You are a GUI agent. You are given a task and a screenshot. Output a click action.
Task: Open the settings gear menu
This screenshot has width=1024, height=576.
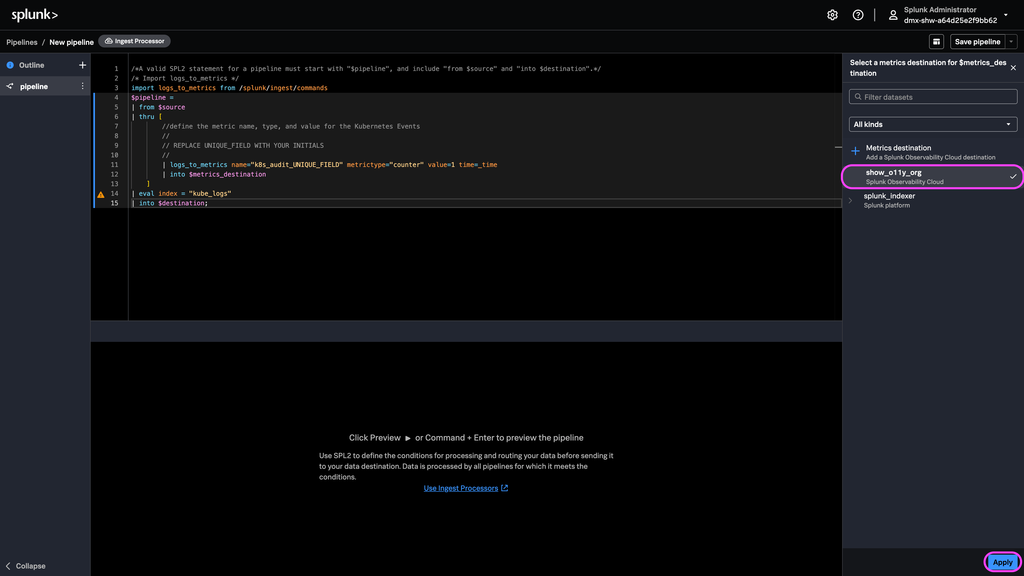point(832,15)
